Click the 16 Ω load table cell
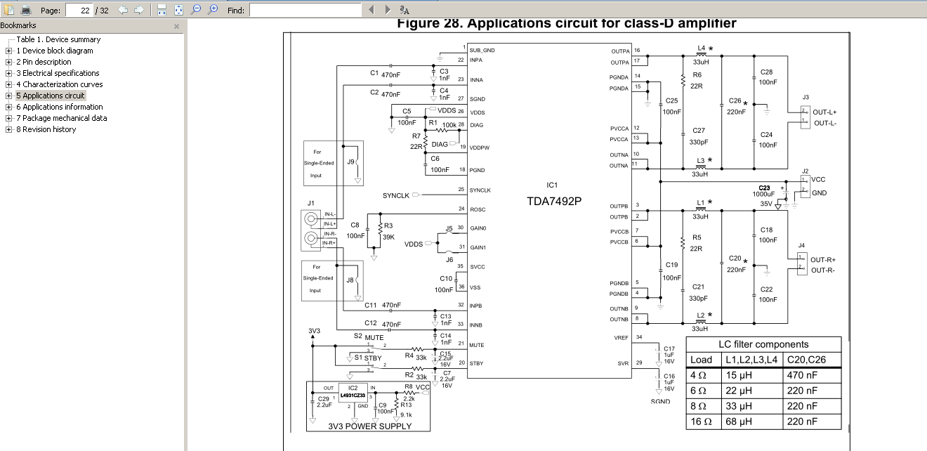 702,421
